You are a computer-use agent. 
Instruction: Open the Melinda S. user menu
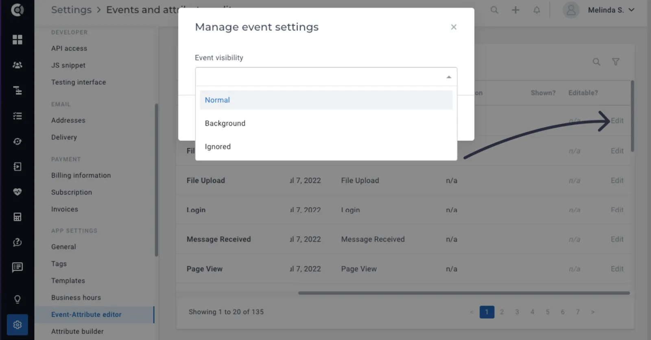(x=611, y=10)
